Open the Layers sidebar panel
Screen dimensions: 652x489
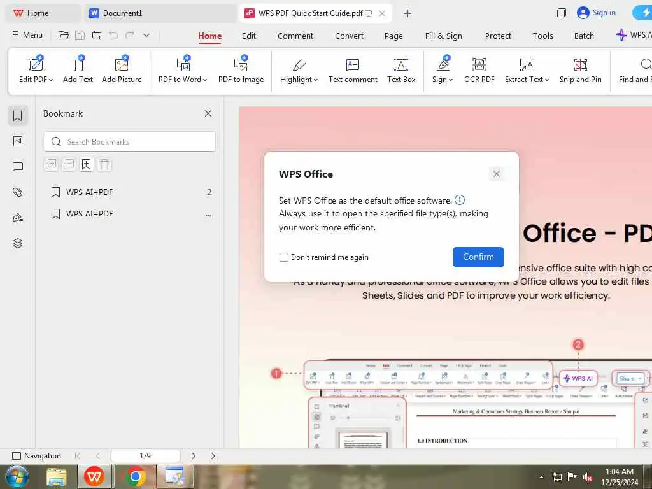[x=17, y=243]
